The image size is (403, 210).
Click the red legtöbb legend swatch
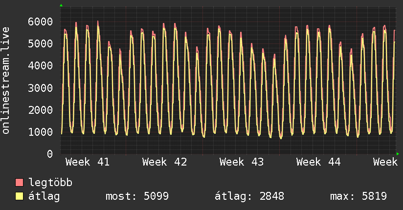[20, 183]
